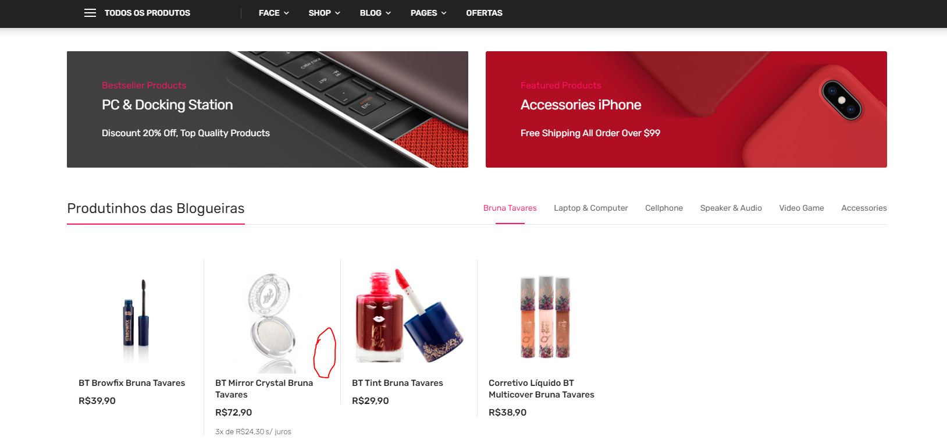Open the Accessories iPhone red banner
947x447 pixels.
coord(686,109)
